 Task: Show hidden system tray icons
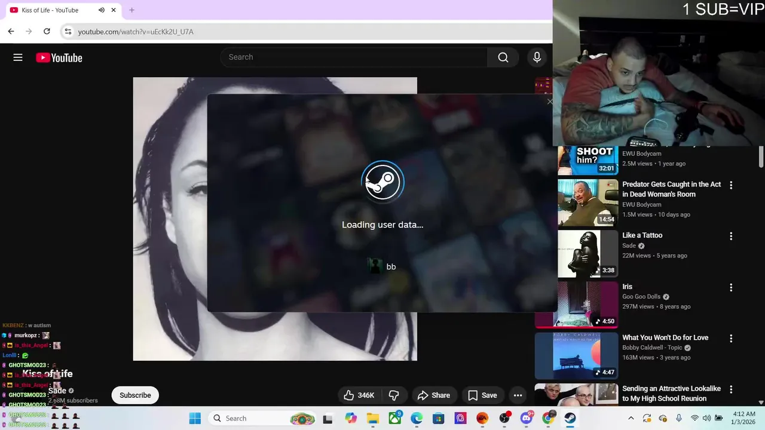[x=631, y=418]
